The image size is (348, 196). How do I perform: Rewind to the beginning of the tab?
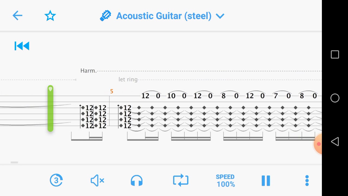[22, 46]
